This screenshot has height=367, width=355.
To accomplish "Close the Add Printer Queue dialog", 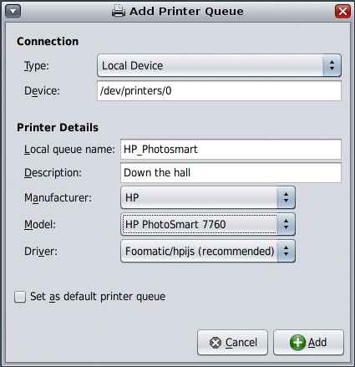I will (x=342, y=12).
